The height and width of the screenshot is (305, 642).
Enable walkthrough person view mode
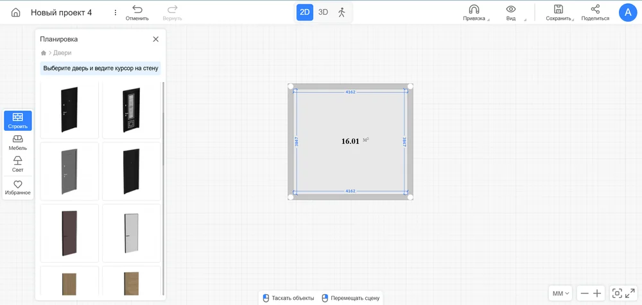[x=342, y=12]
